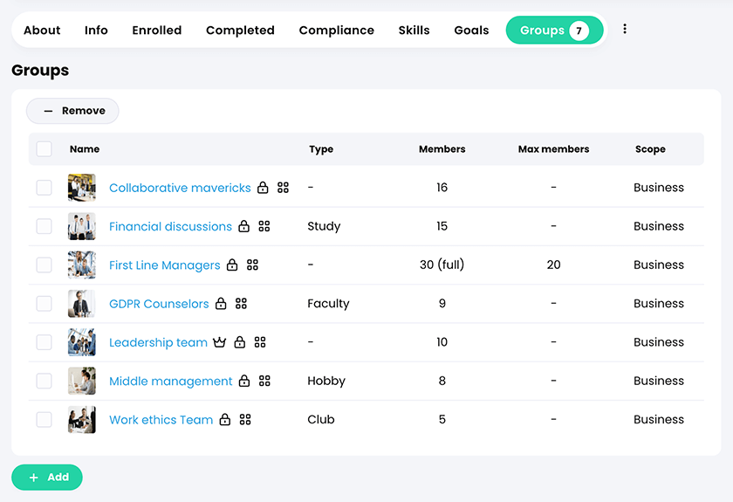
Task: Click the Max members column header
Action: coord(553,149)
